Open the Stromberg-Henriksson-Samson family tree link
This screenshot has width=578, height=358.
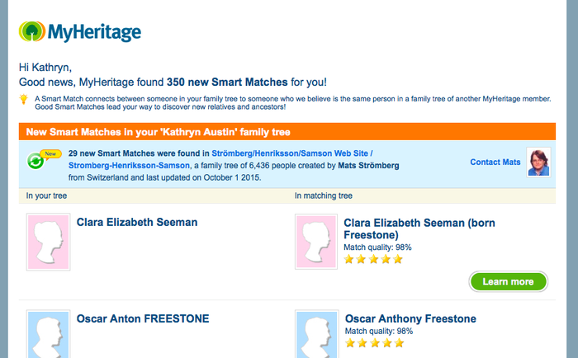[129, 165]
